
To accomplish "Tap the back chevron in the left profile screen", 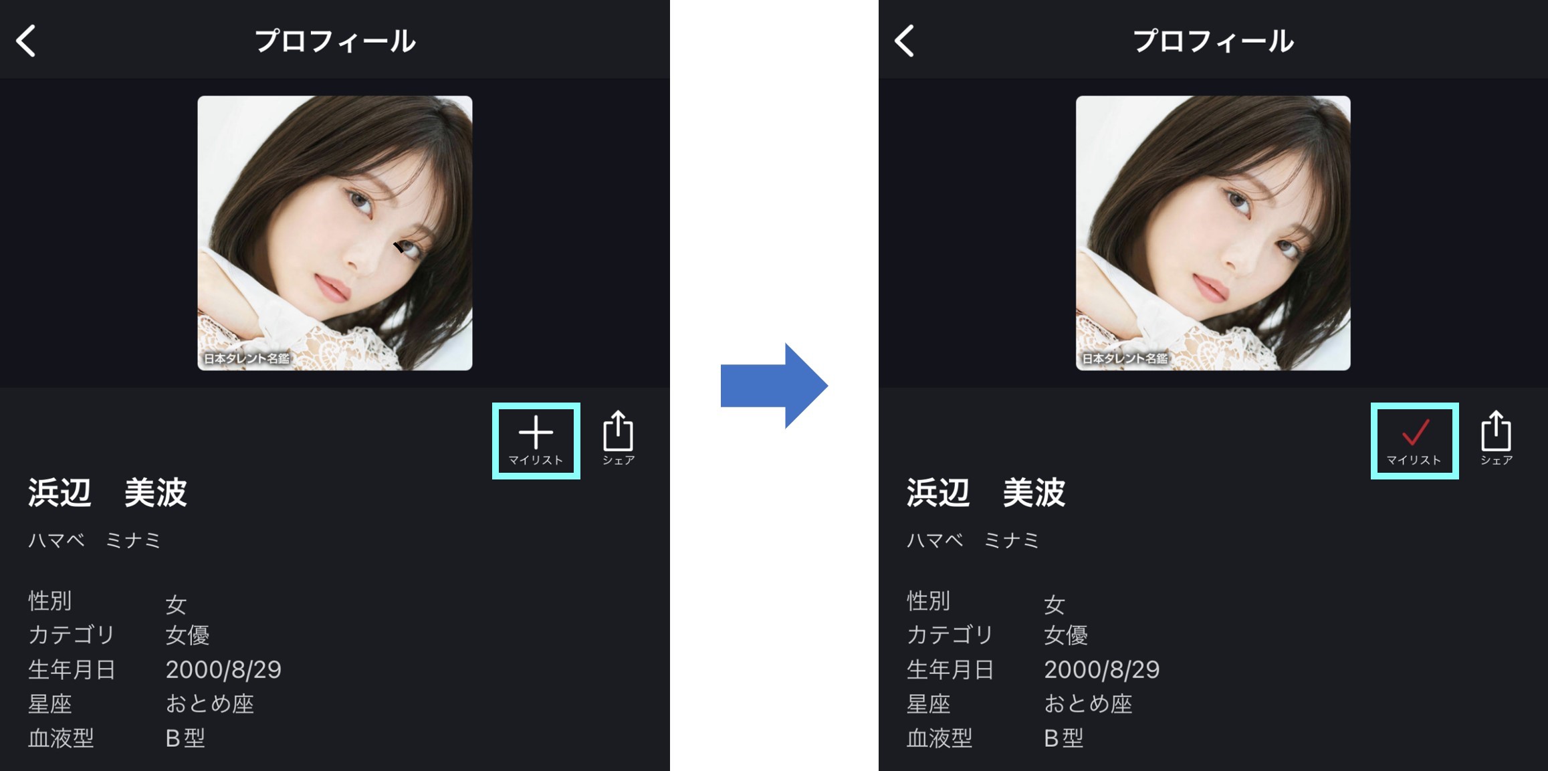I will coord(26,41).
